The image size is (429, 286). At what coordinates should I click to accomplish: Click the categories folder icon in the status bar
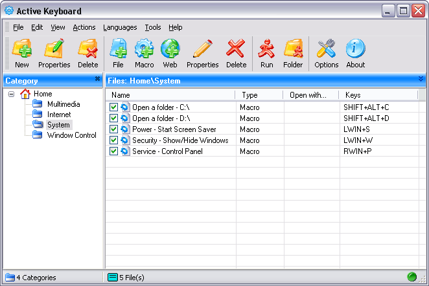(x=10, y=277)
